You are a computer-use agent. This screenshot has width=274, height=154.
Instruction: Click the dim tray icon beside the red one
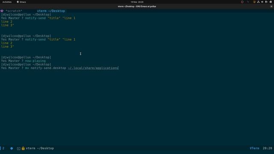click(248, 2)
